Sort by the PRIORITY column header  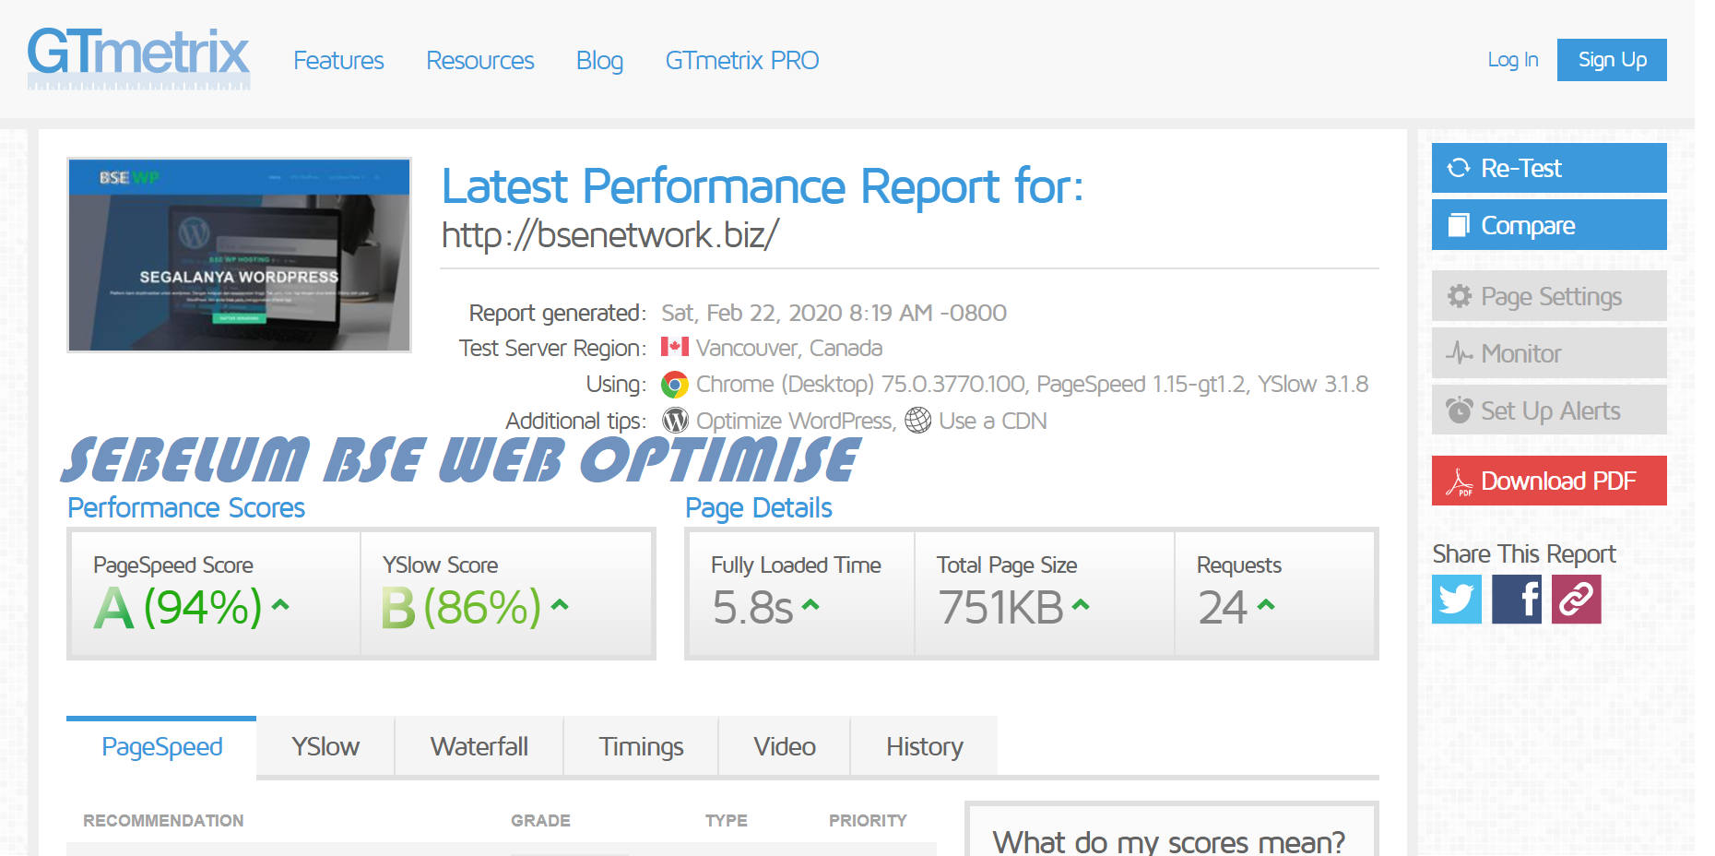point(868,821)
